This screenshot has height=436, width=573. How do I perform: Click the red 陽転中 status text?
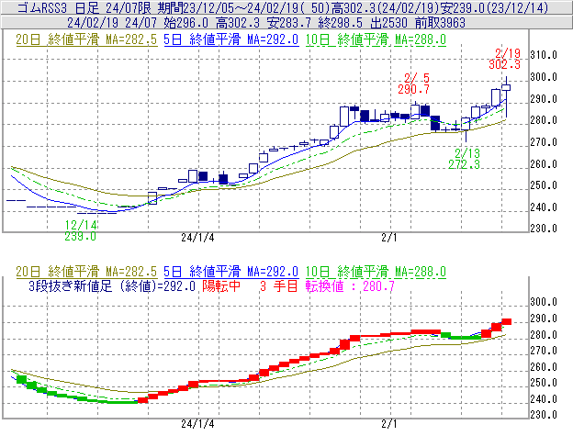click(x=221, y=285)
